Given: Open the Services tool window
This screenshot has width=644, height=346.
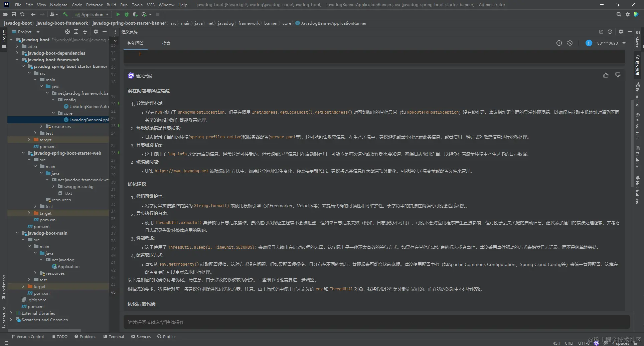Looking at the screenshot, I should 141,336.
